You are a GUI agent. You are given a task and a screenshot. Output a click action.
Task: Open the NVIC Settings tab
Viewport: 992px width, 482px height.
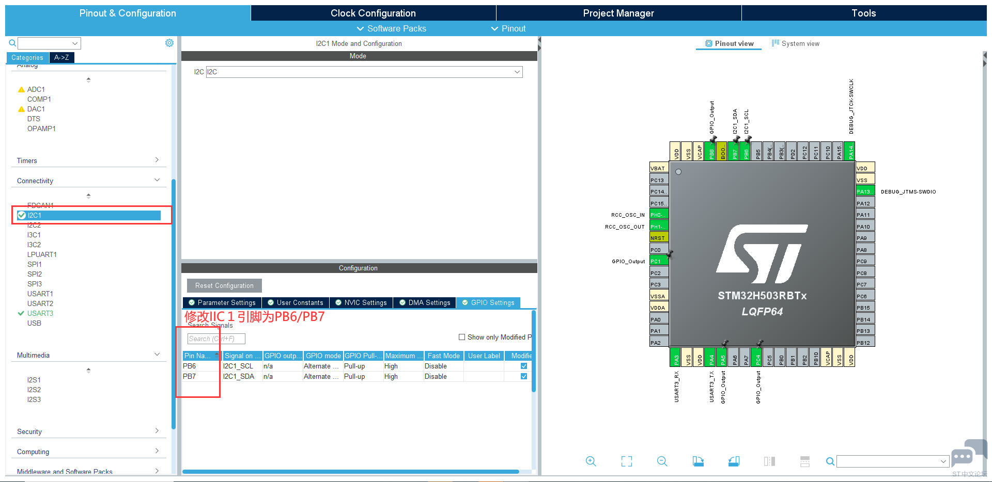click(x=361, y=303)
